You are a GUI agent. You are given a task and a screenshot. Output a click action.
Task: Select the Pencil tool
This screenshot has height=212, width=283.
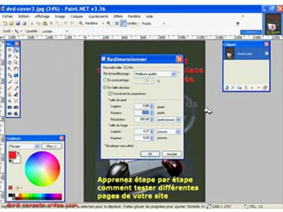point(10,88)
